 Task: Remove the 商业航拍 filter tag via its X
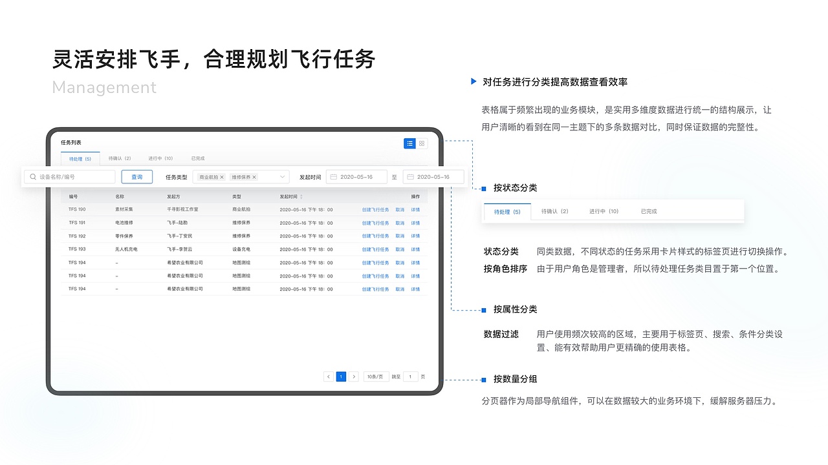[222, 176]
